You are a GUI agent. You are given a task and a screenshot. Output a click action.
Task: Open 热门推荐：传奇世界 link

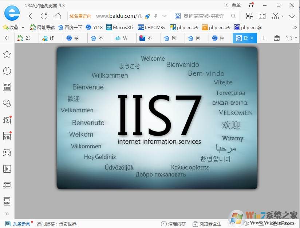point(57,224)
